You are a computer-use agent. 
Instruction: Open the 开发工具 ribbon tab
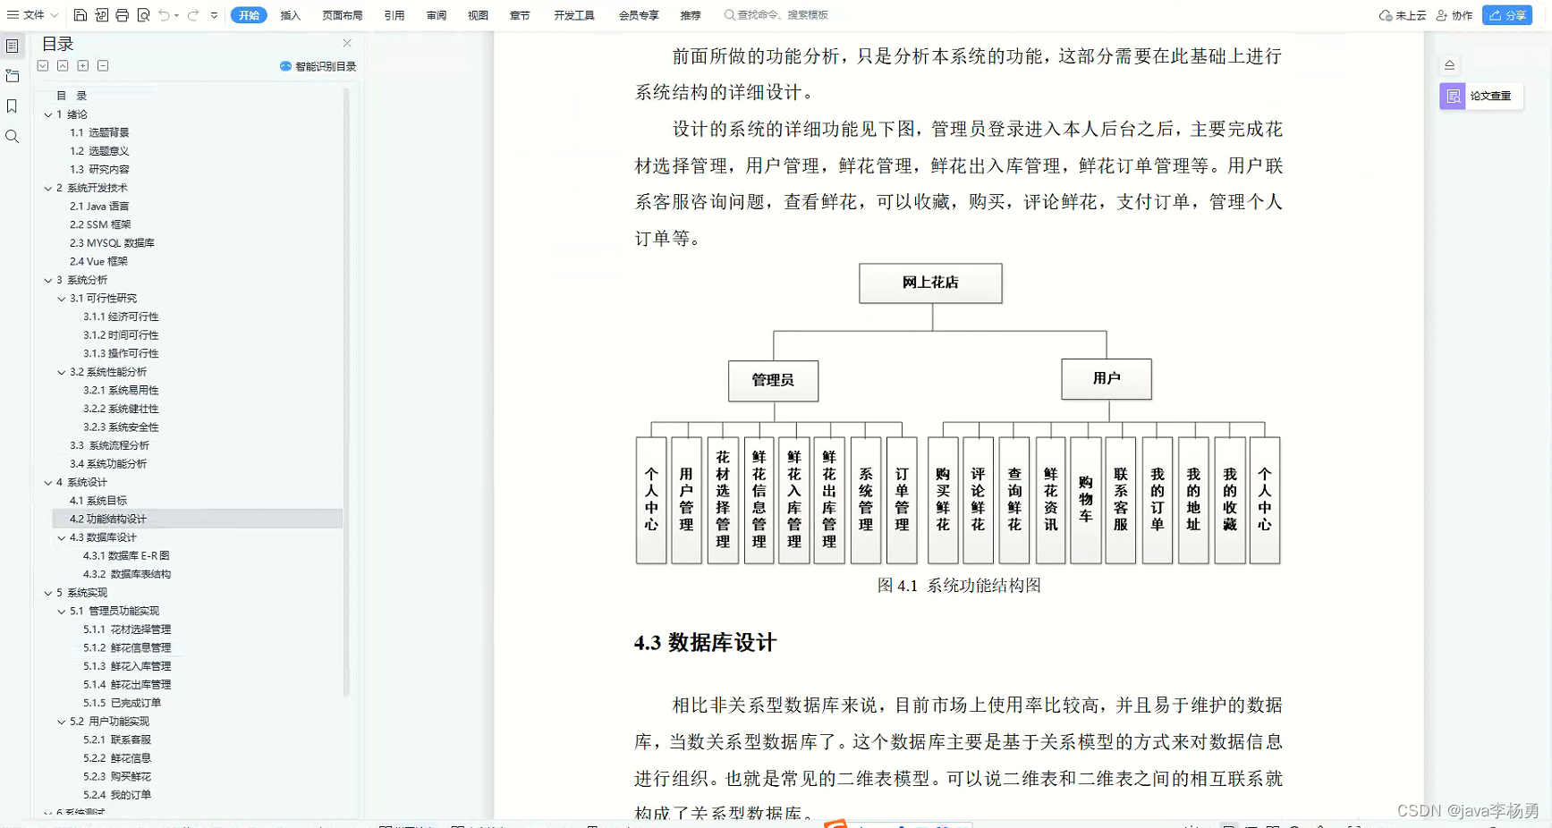point(573,15)
